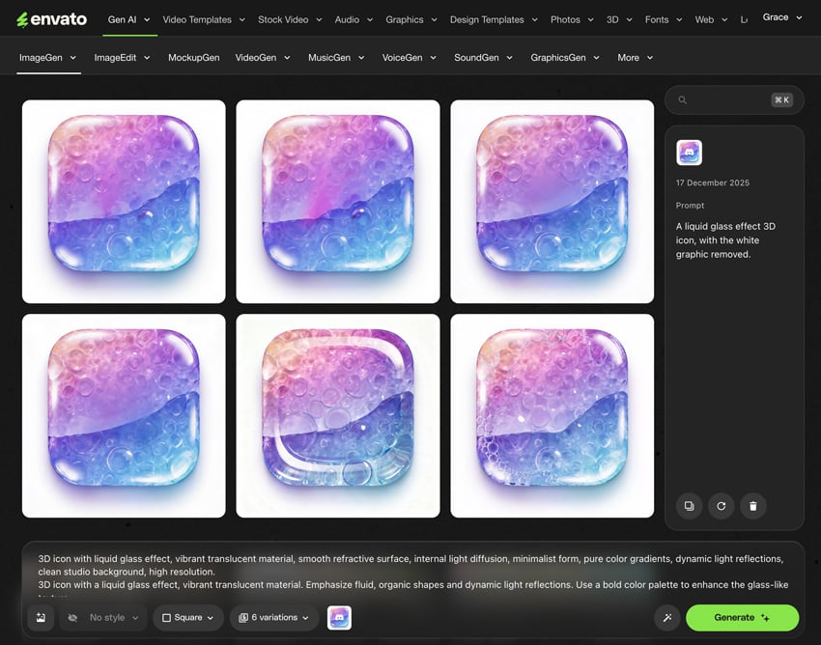Screen dimensions: 821x645
Task: Regenerate the image with the refresh icon
Action: pos(721,505)
